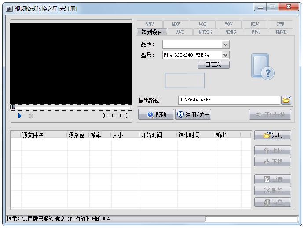Switch to the MKV tab
Image resolution: width=304 pixels, height=228 pixels.
(x=176, y=24)
